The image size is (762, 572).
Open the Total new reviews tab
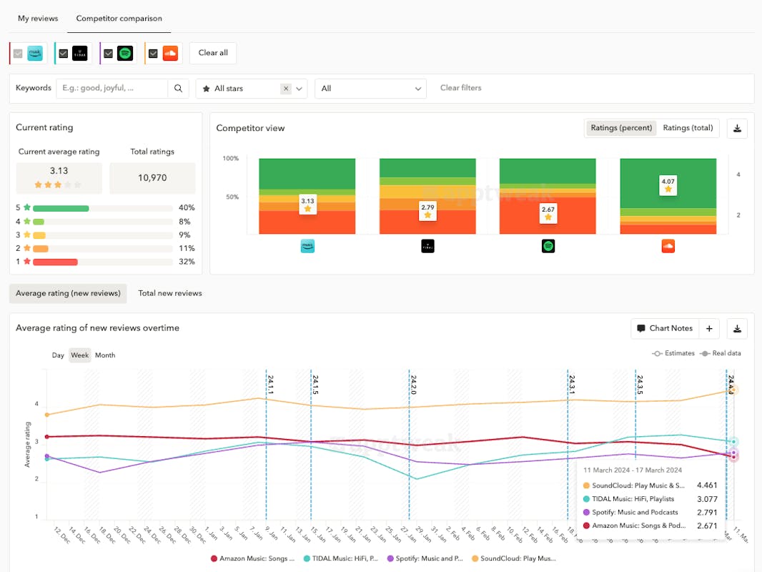pos(170,293)
